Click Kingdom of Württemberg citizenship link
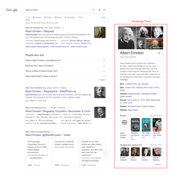This screenshot has width=177, height=179. (x=44, y=43)
